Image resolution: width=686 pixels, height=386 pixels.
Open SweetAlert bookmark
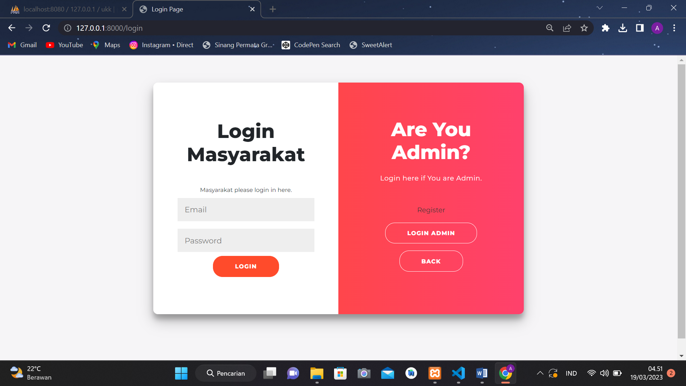tap(377, 45)
